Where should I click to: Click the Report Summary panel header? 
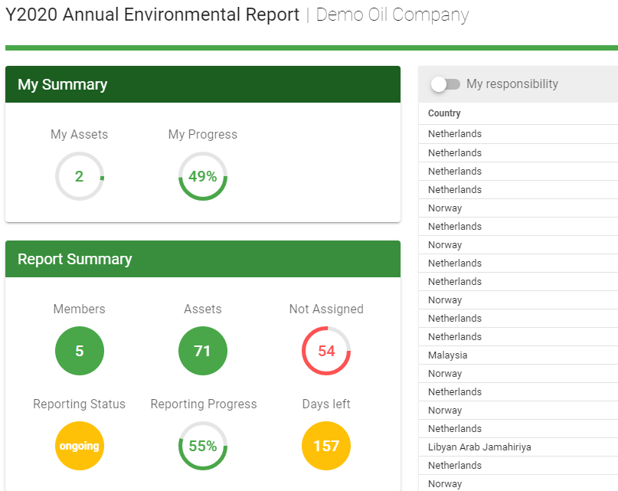coord(202,259)
